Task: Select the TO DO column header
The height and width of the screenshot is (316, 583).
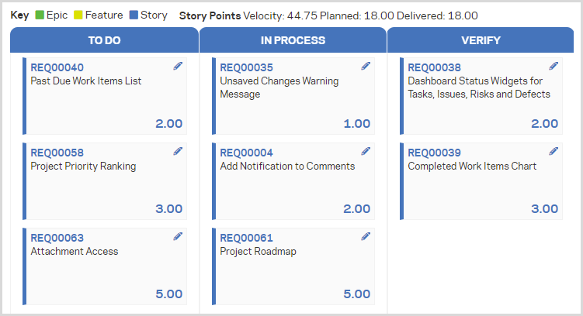Action: pyautogui.click(x=104, y=40)
